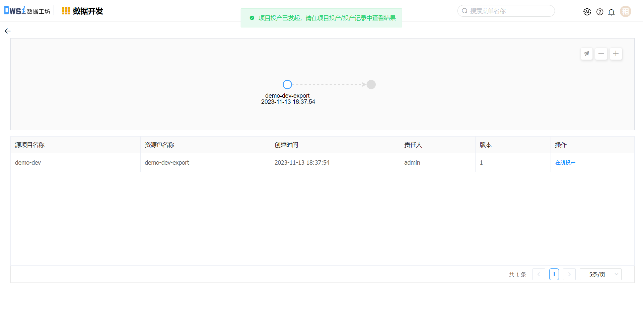The height and width of the screenshot is (322, 643).
Task: Select the gray target node
Action: pos(371,84)
